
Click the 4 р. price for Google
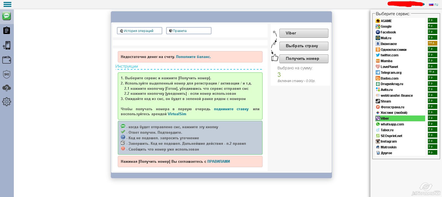coord(433,26)
